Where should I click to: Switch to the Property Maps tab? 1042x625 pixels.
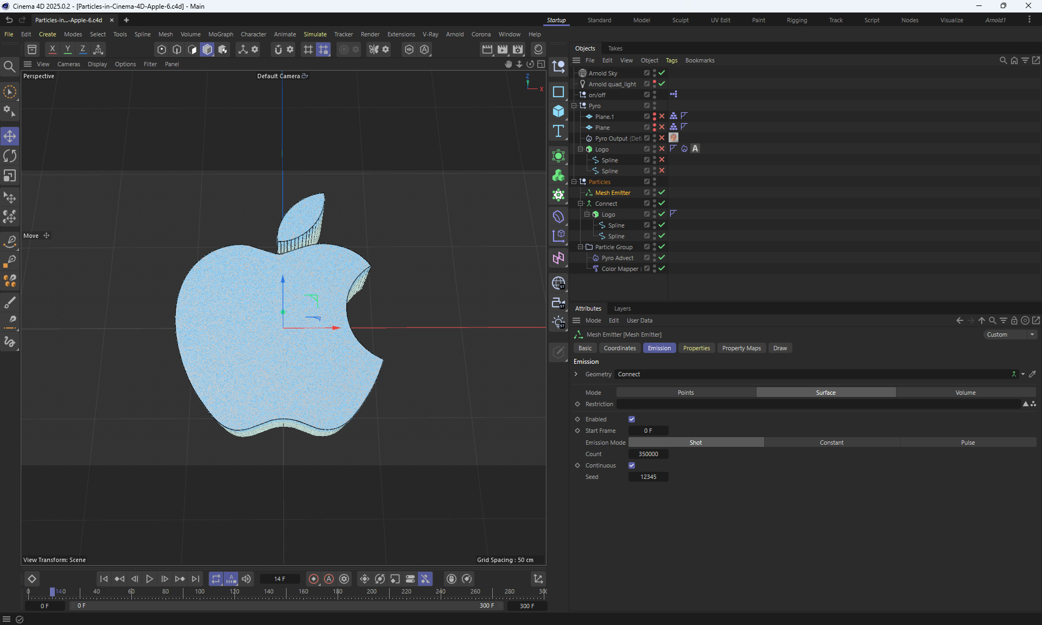pyautogui.click(x=741, y=348)
